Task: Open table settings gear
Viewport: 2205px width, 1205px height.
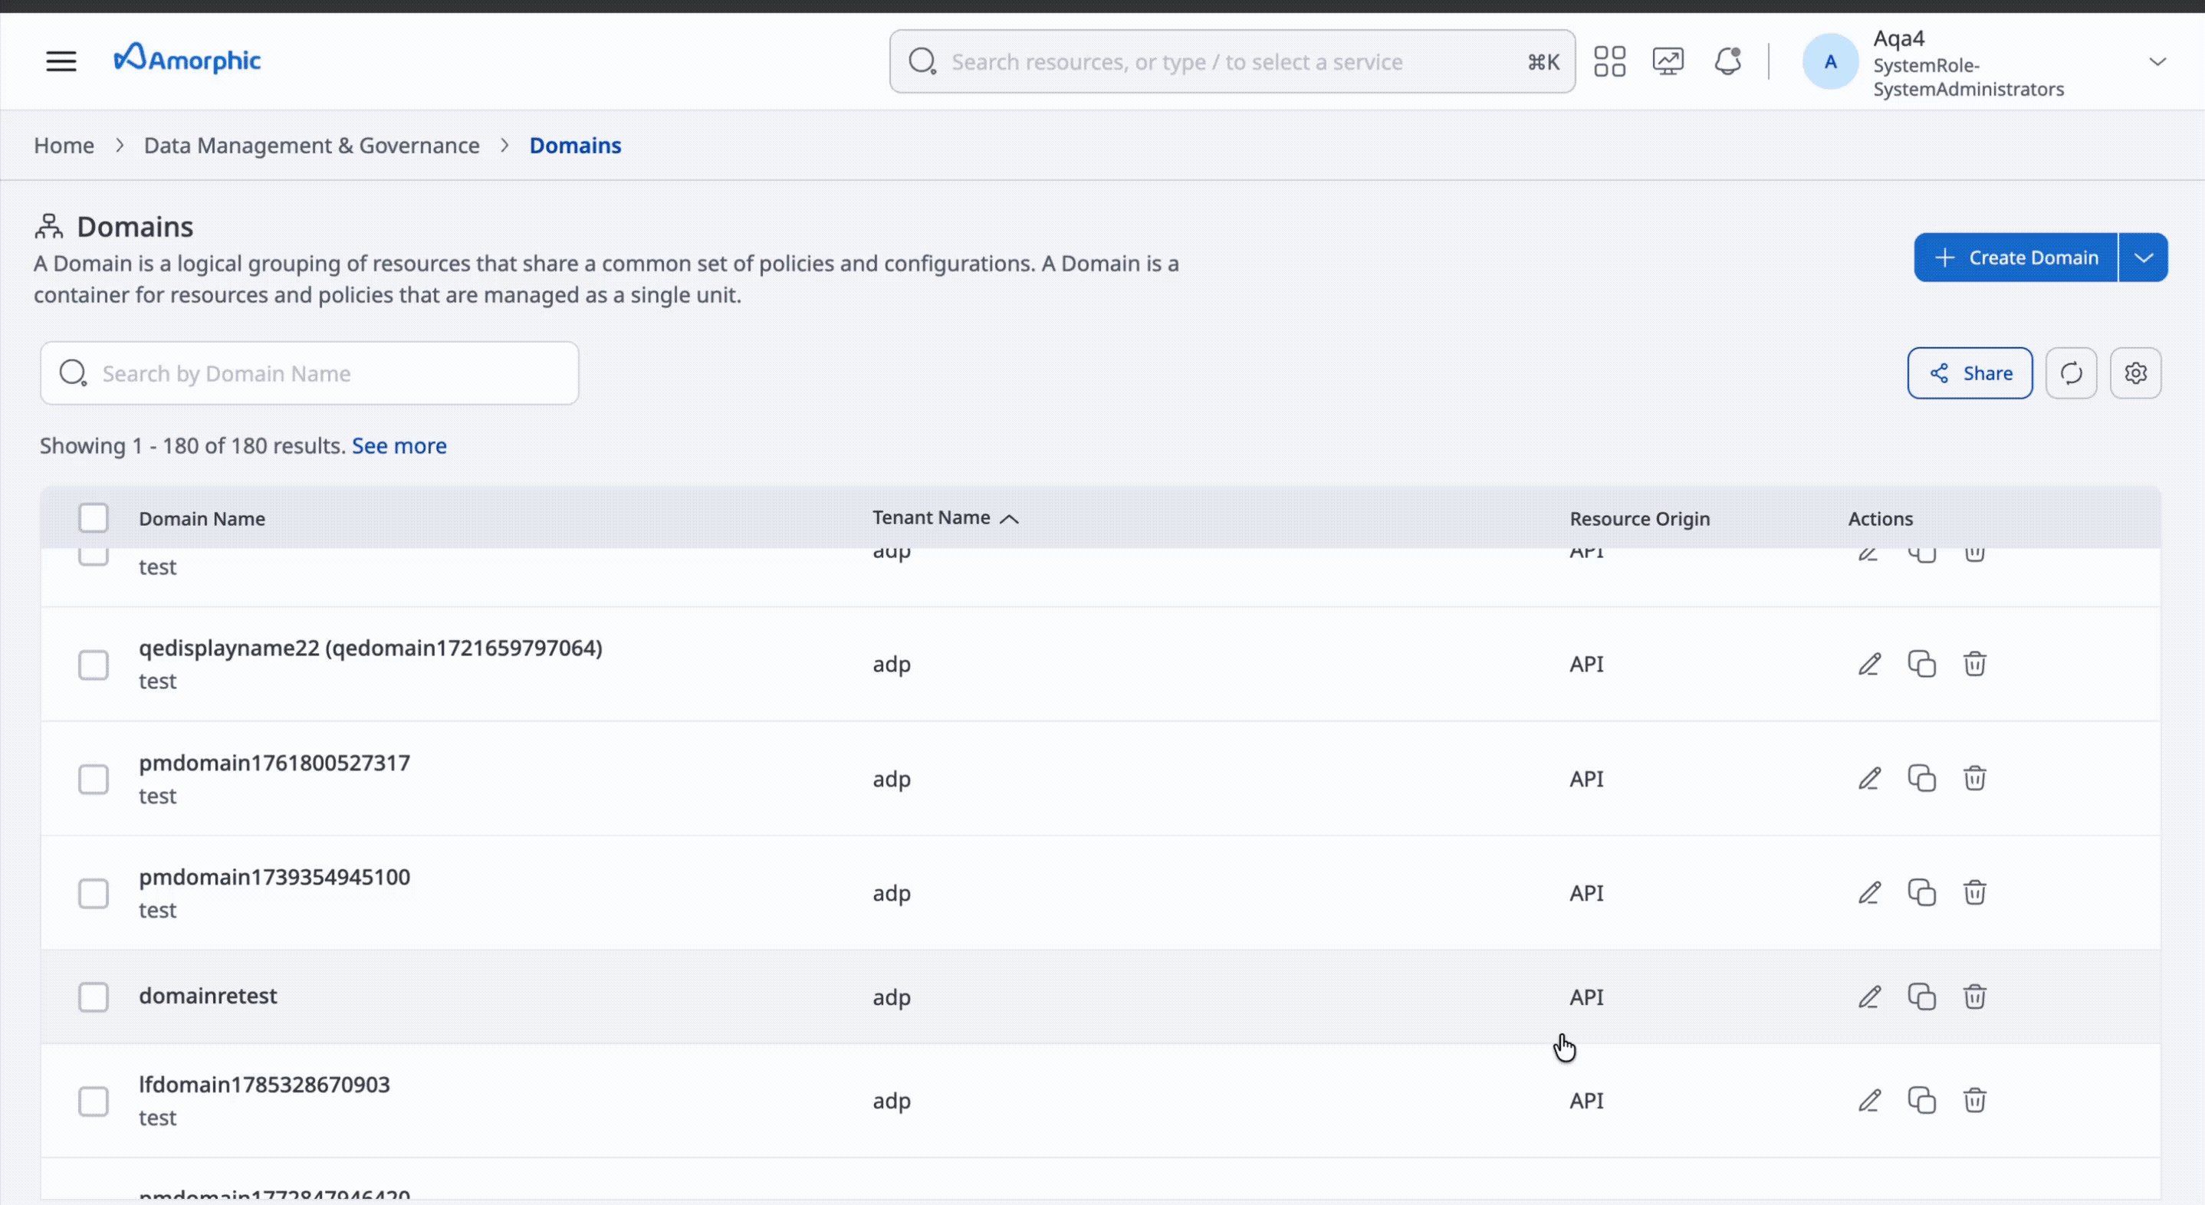Action: point(2134,373)
